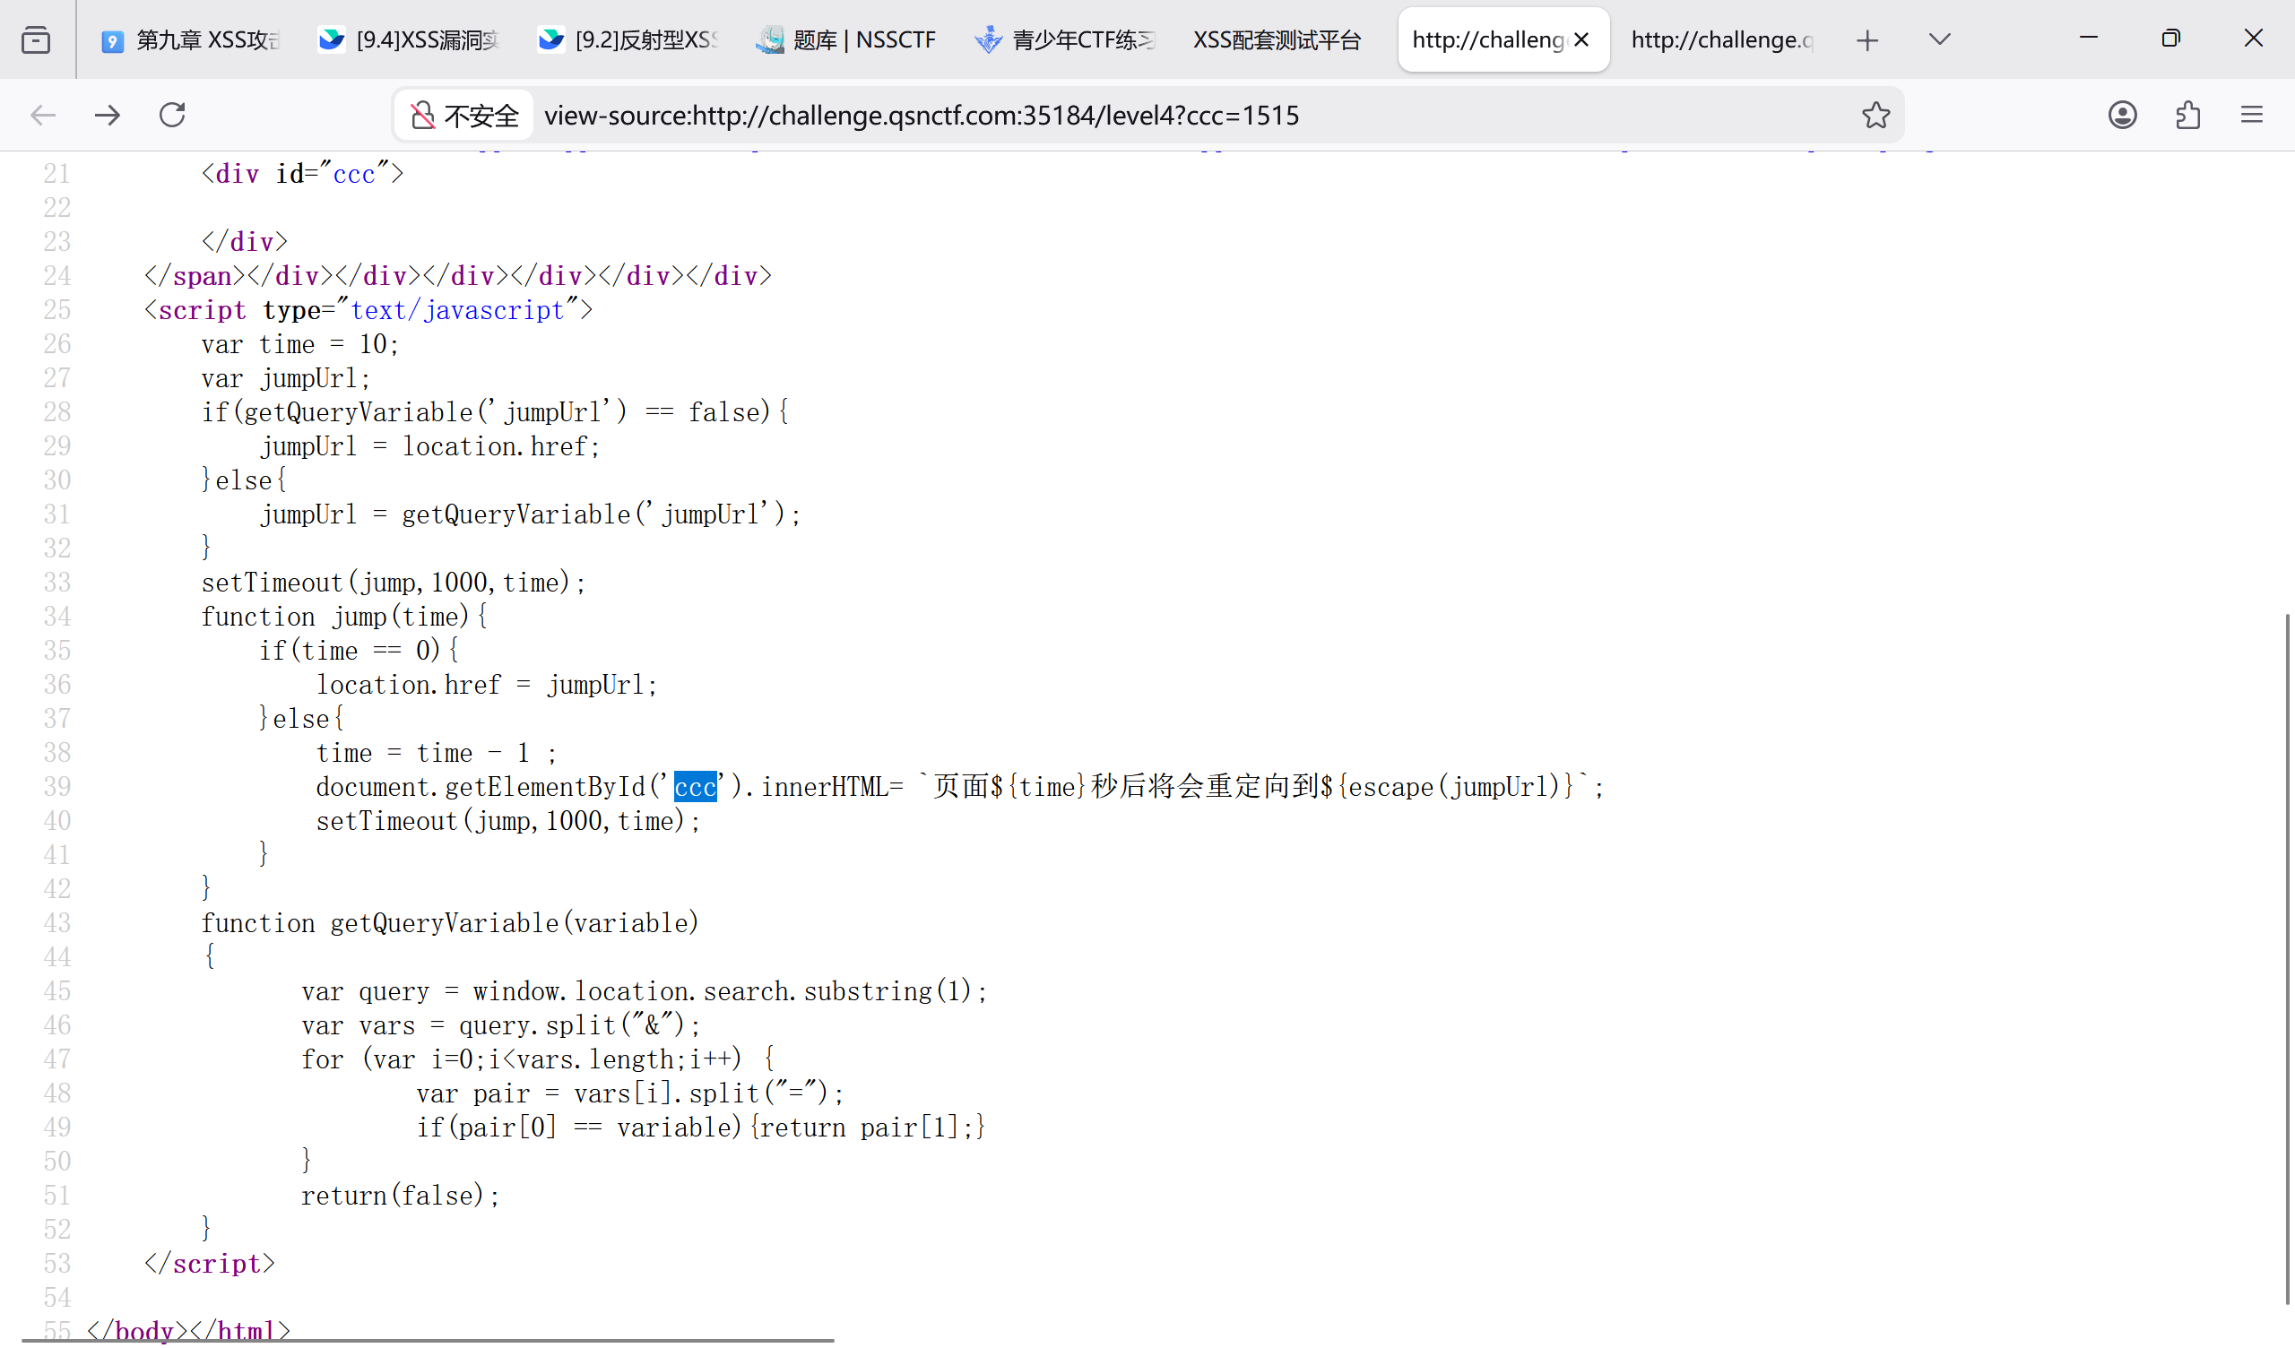Click the highlighted 'ccc' text on line 39
2295x1348 pixels.
[695, 787]
